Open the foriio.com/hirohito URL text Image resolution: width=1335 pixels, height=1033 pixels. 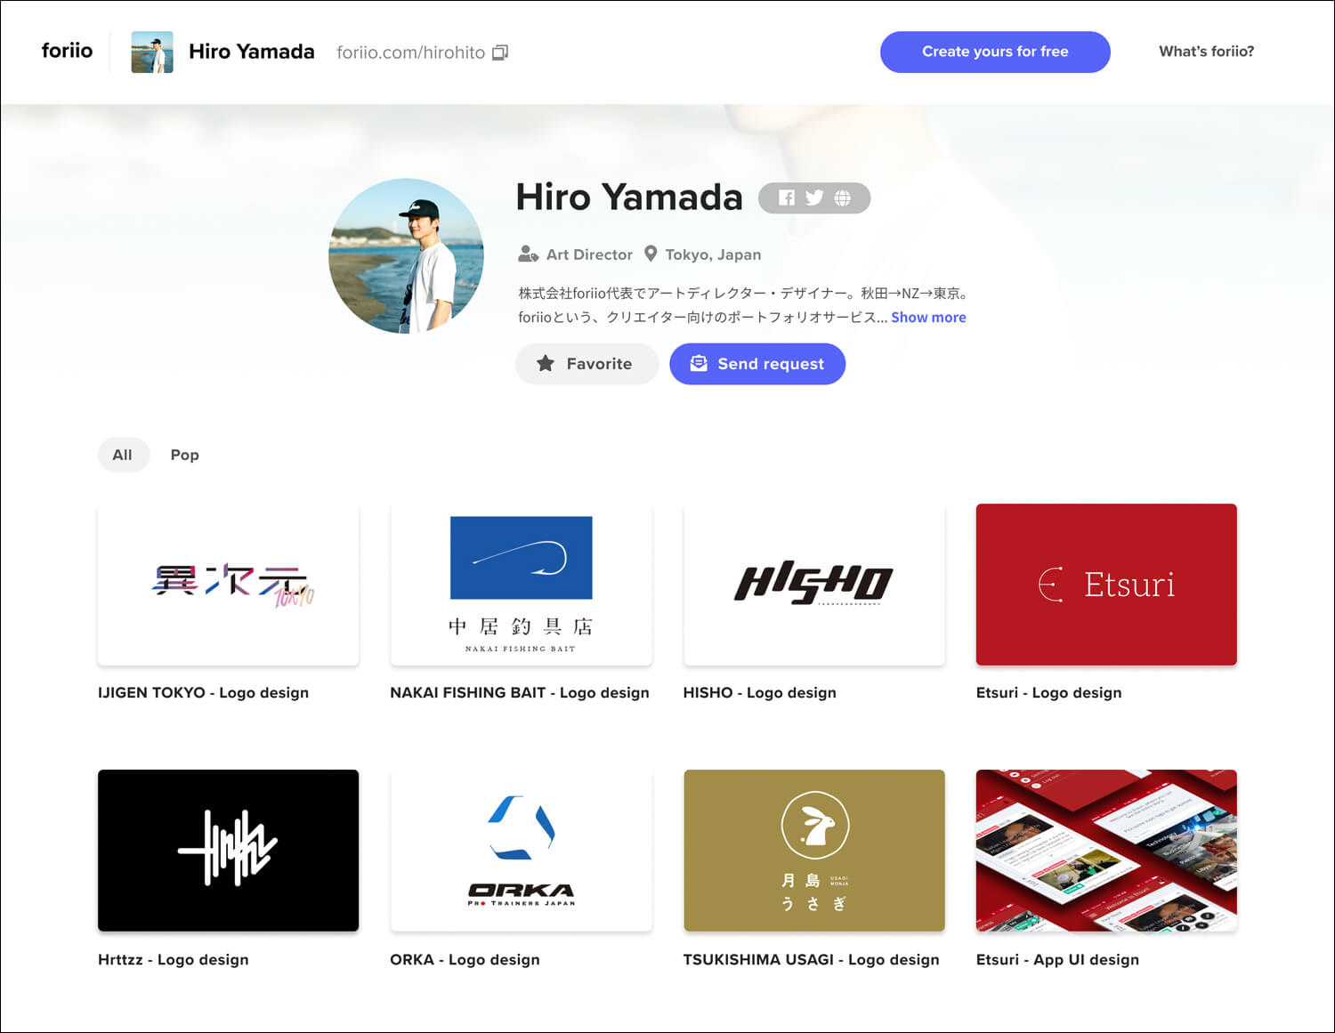click(x=410, y=52)
